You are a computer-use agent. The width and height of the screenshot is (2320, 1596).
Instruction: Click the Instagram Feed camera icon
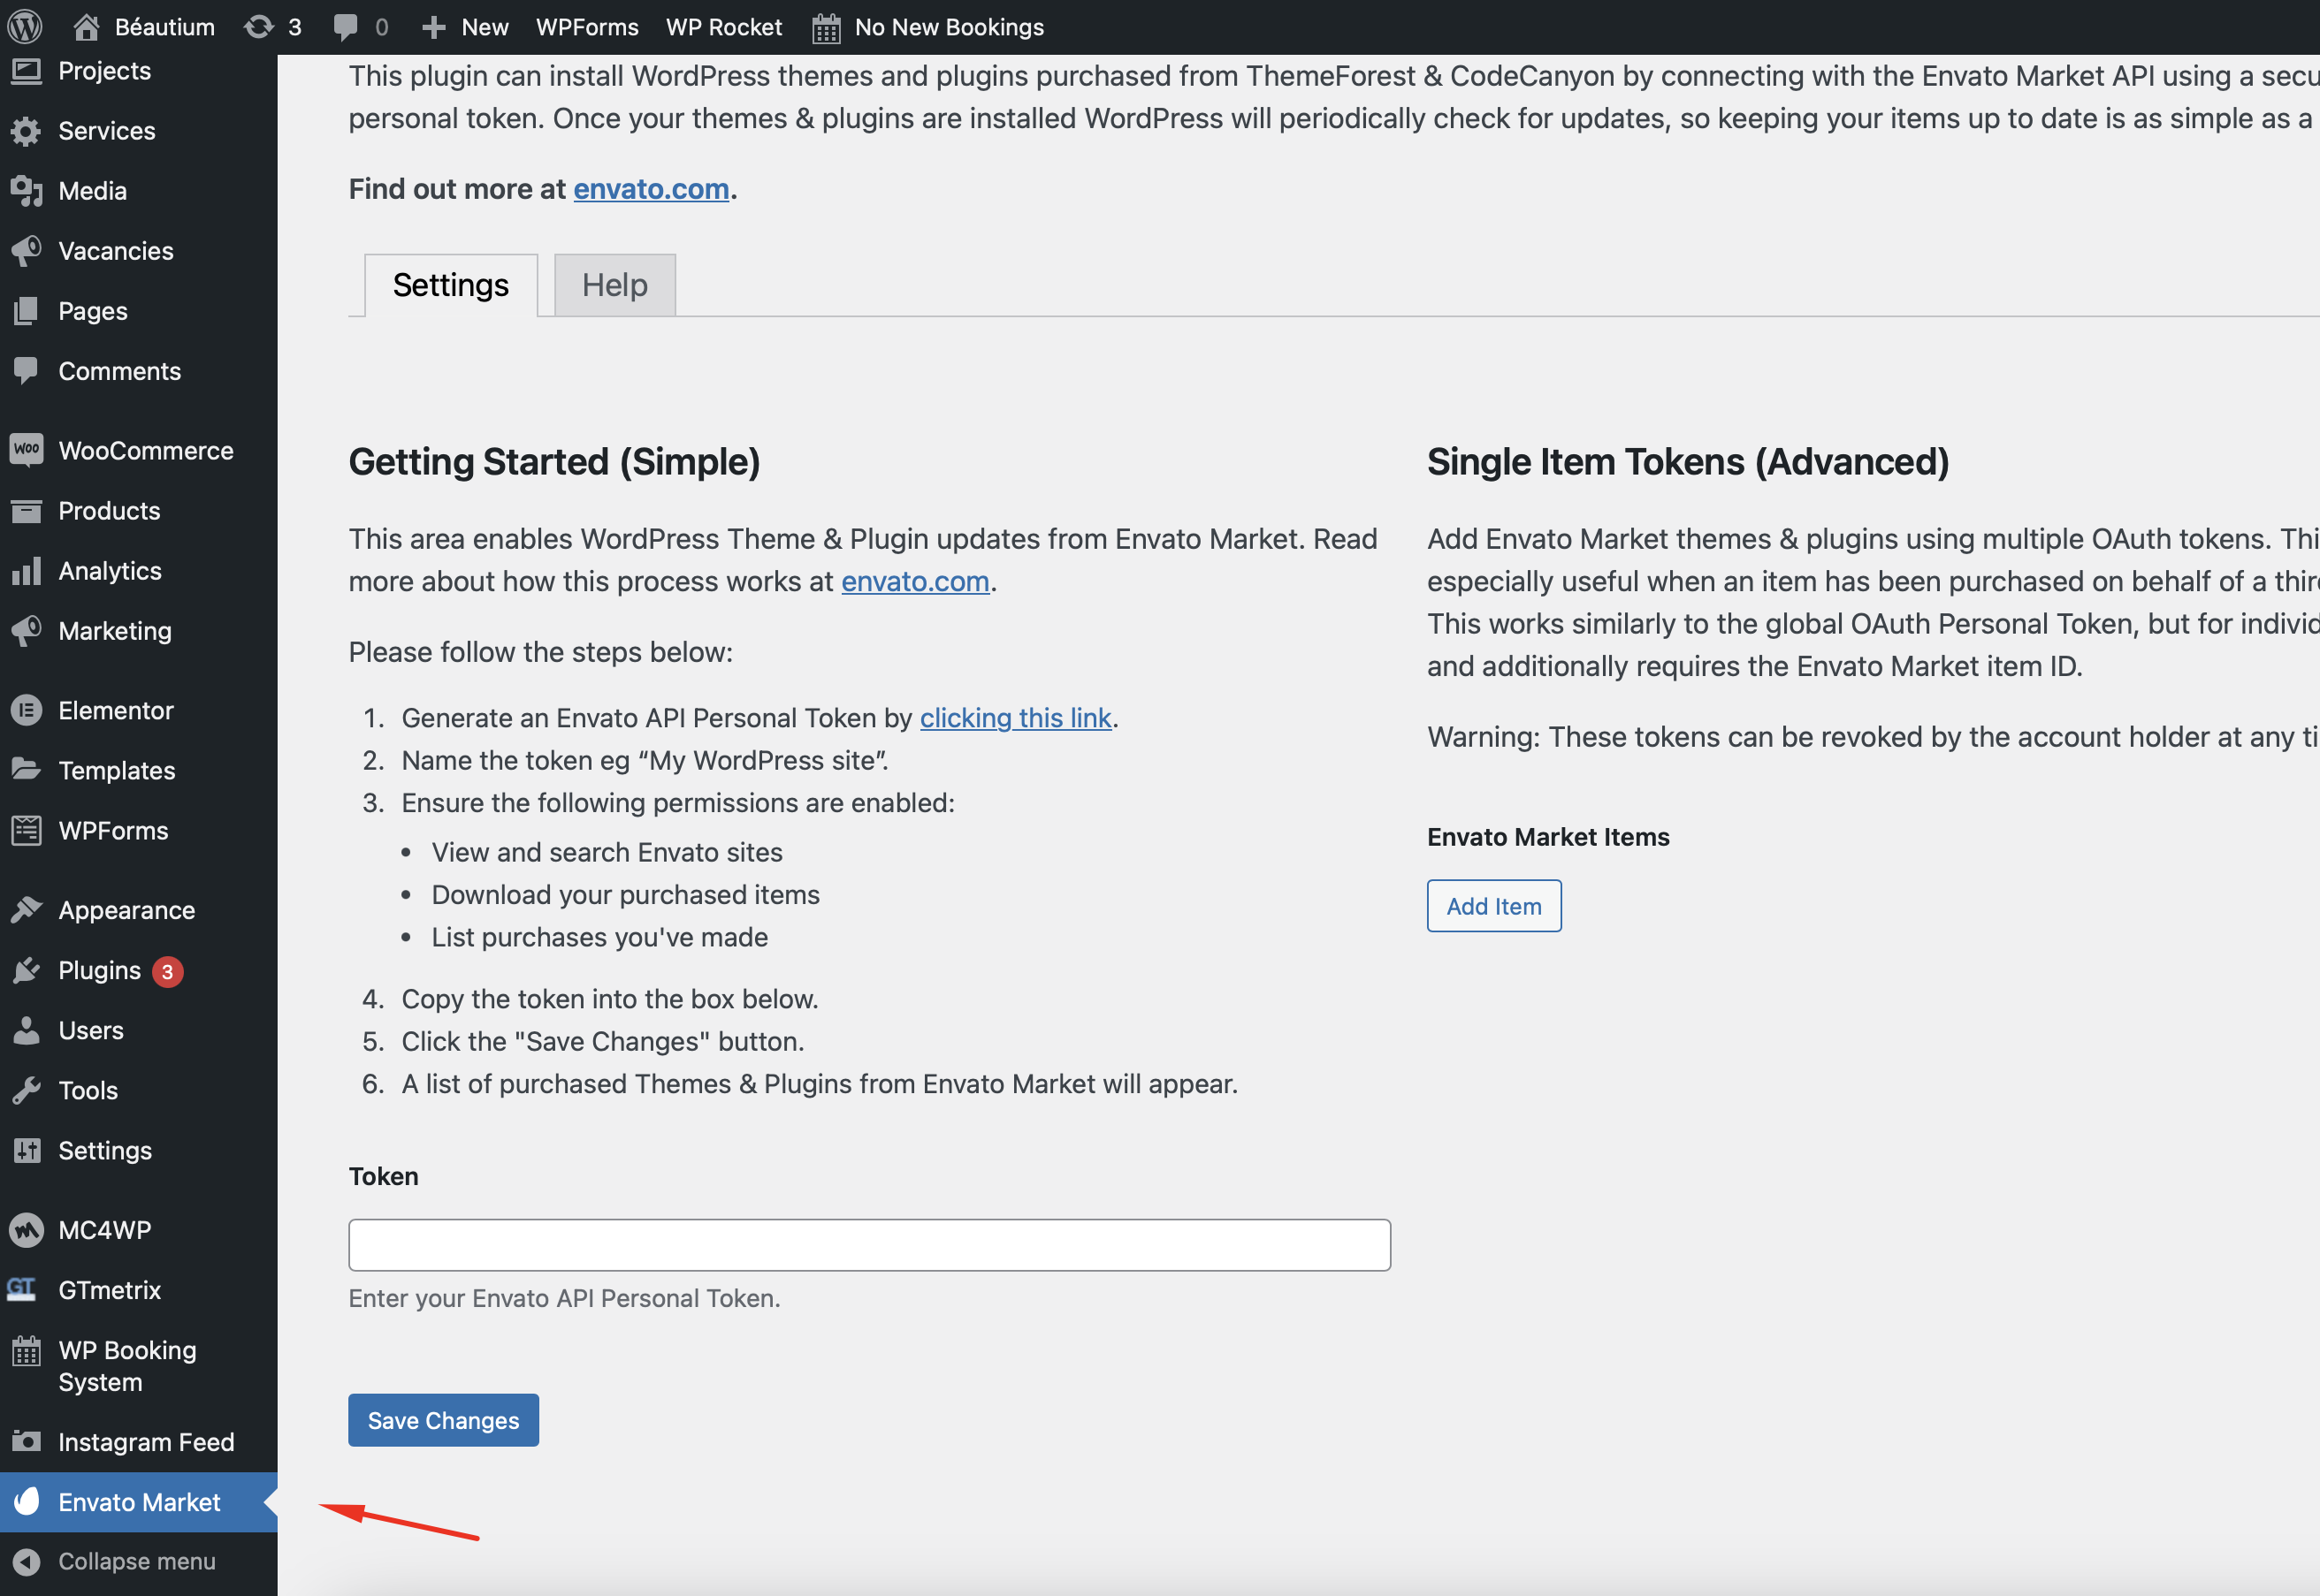pos(26,1442)
